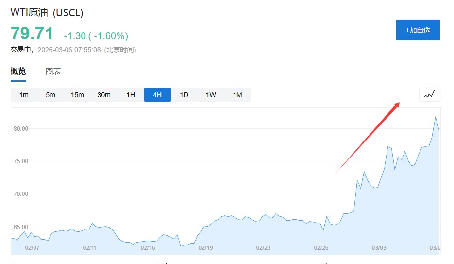Viewport: 454px width, 264px height.
Task: Click the active 4H timeframe button
Action: [x=157, y=95]
